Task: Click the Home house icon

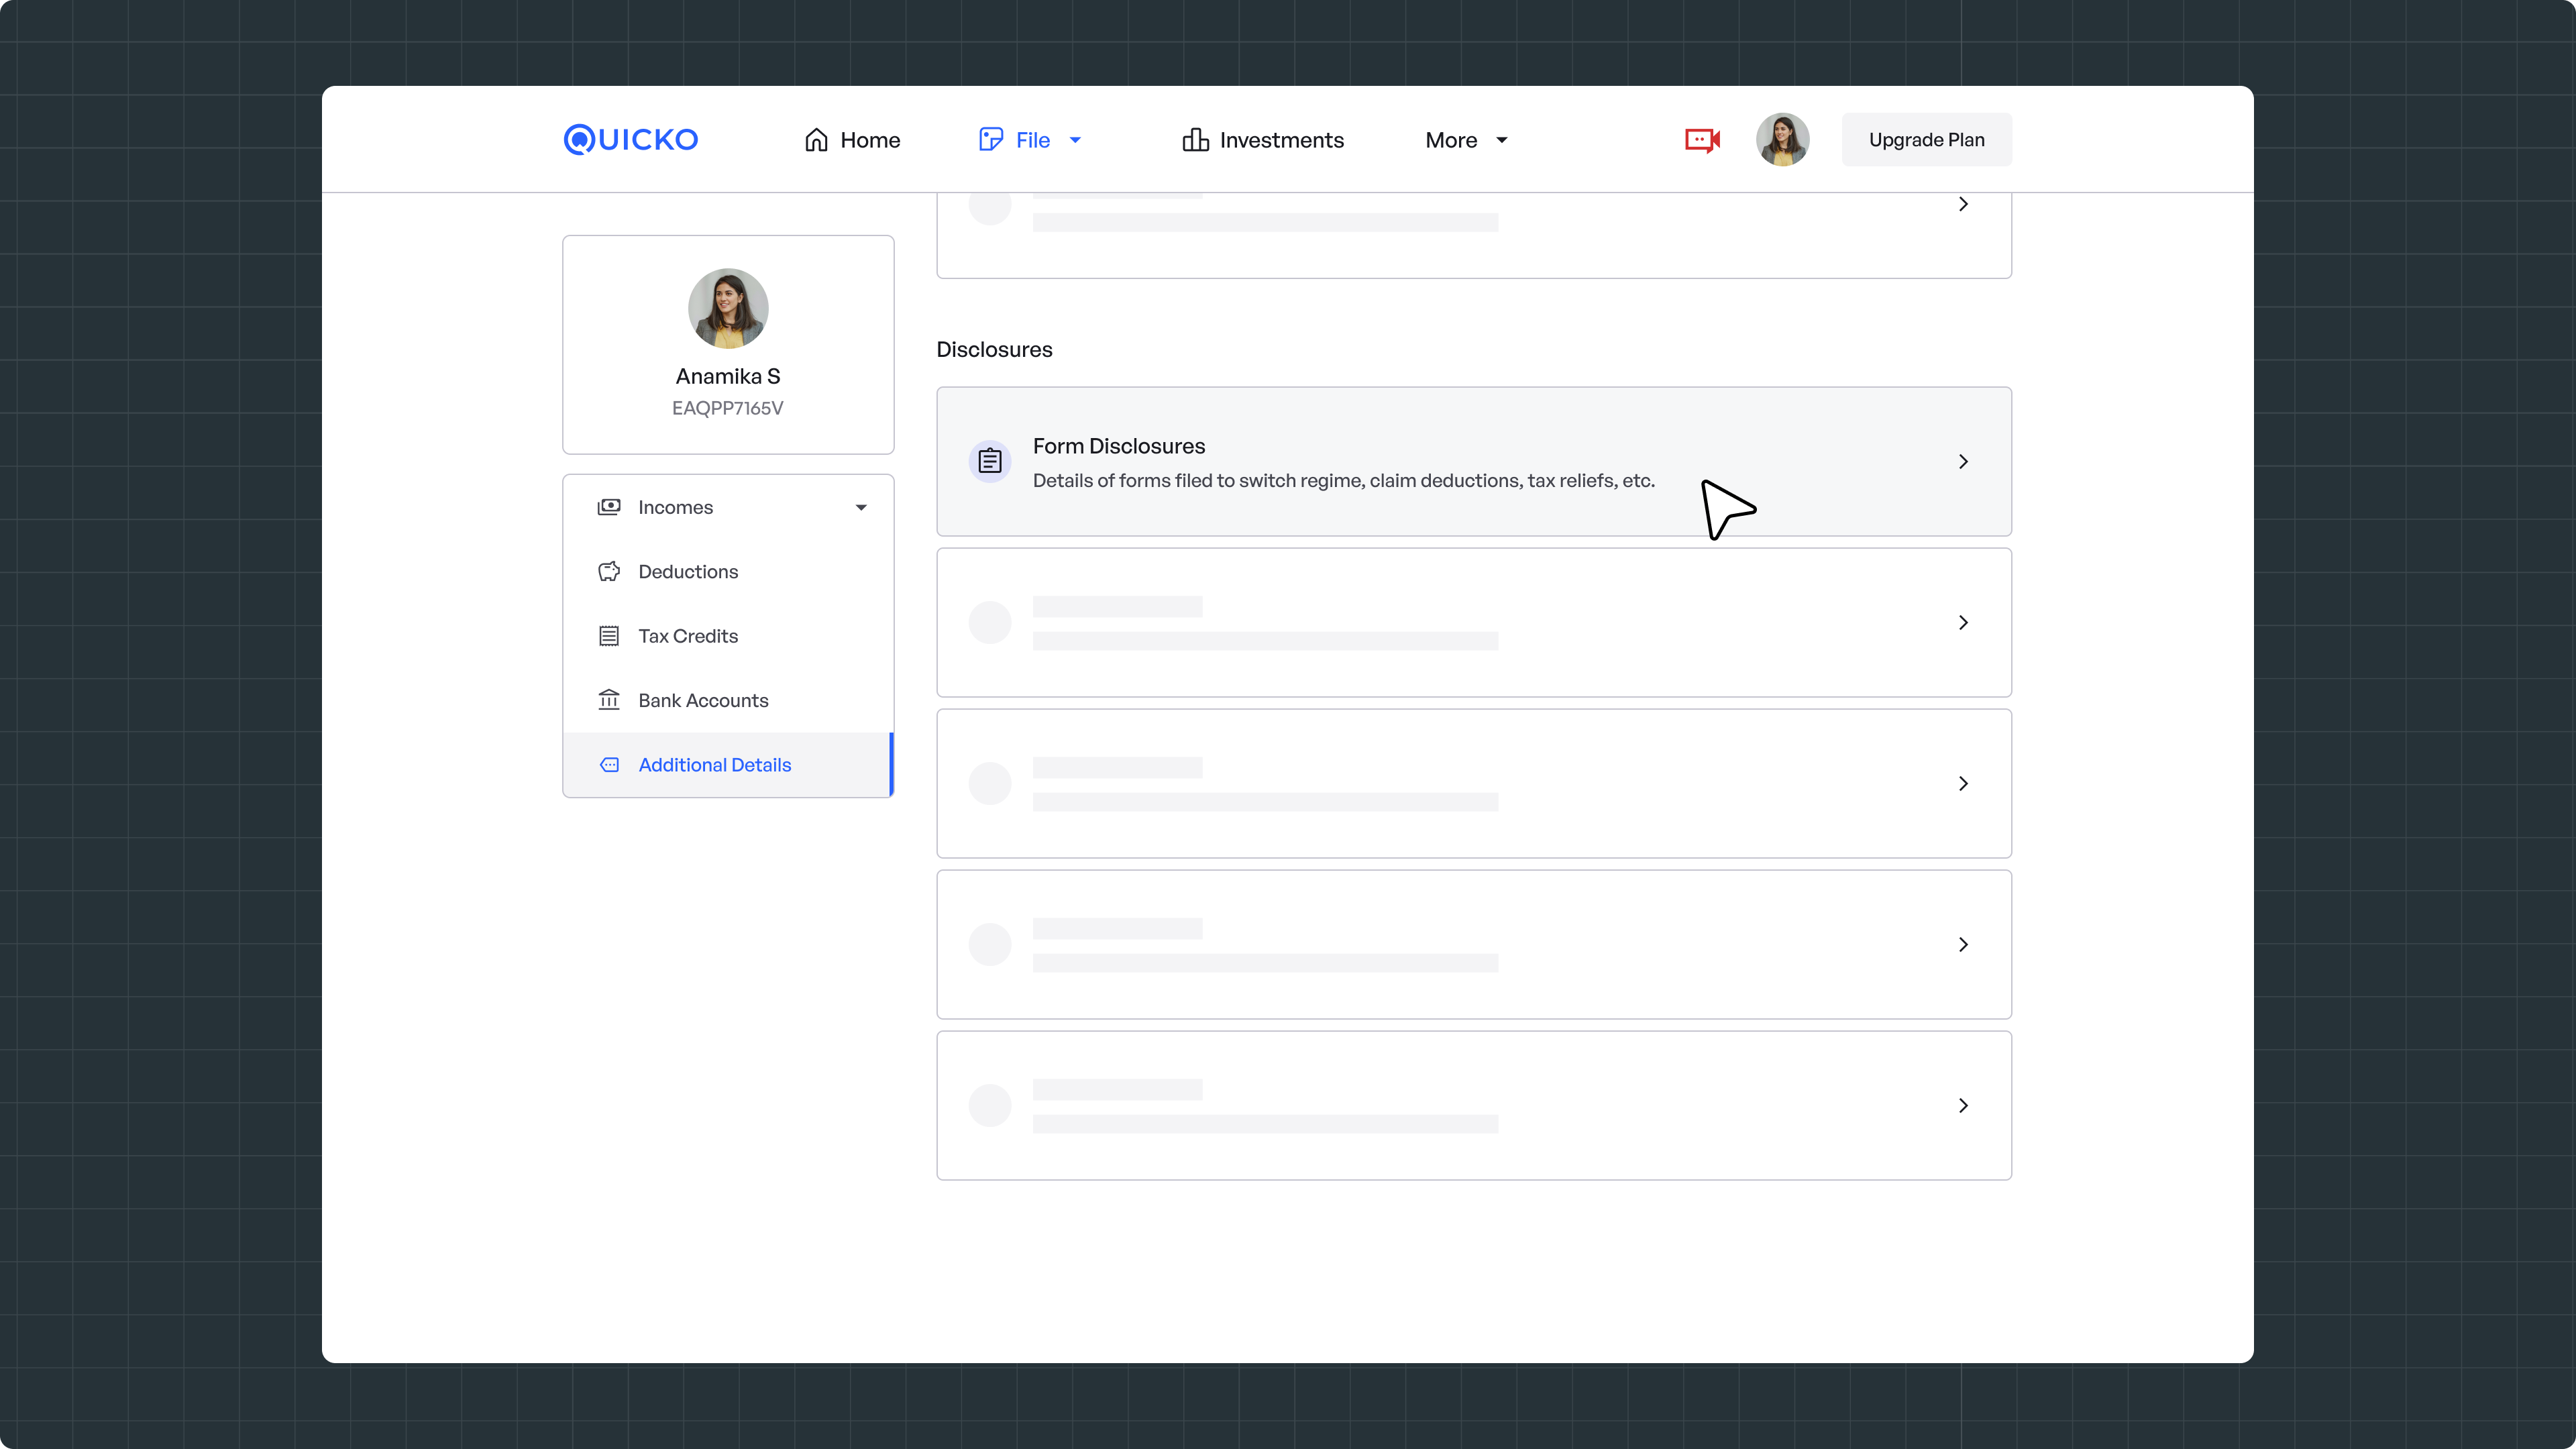Action: (816, 140)
